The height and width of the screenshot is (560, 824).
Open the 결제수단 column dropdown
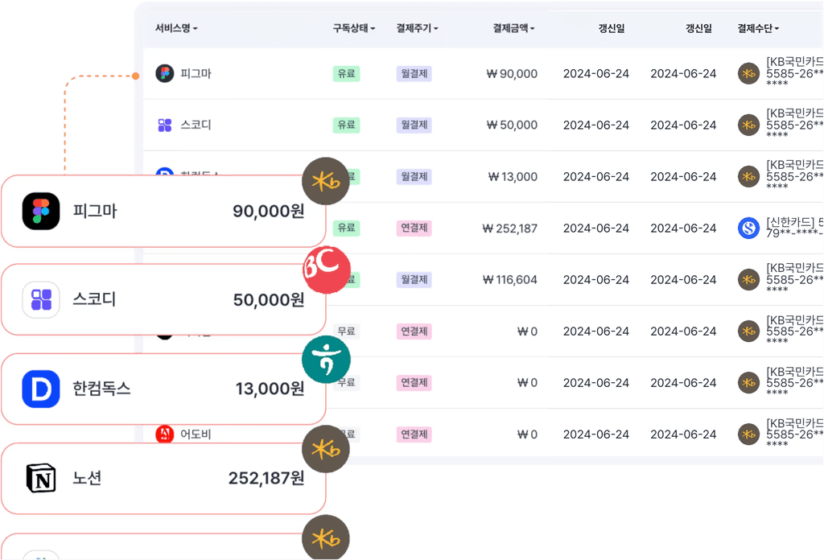click(x=758, y=28)
